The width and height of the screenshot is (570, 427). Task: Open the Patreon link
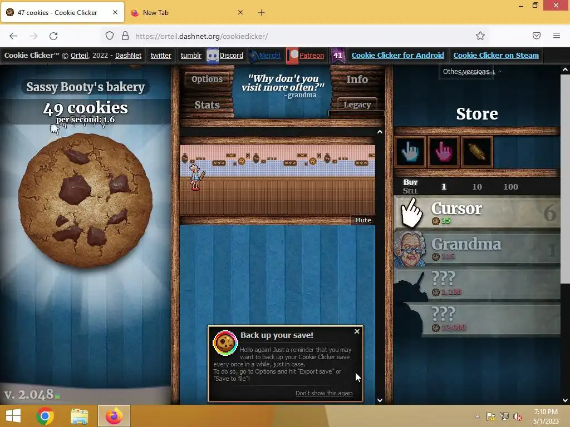tap(312, 55)
